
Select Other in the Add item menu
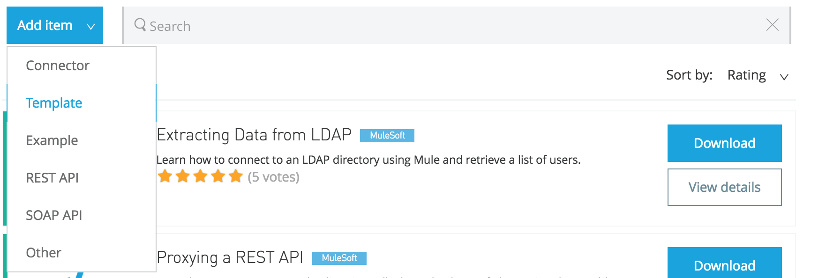pyautogui.click(x=44, y=253)
